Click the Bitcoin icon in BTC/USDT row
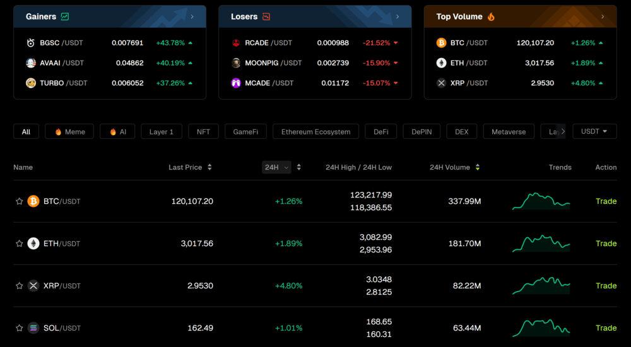This screenshot has width=631, height=347. click(33, 201)
